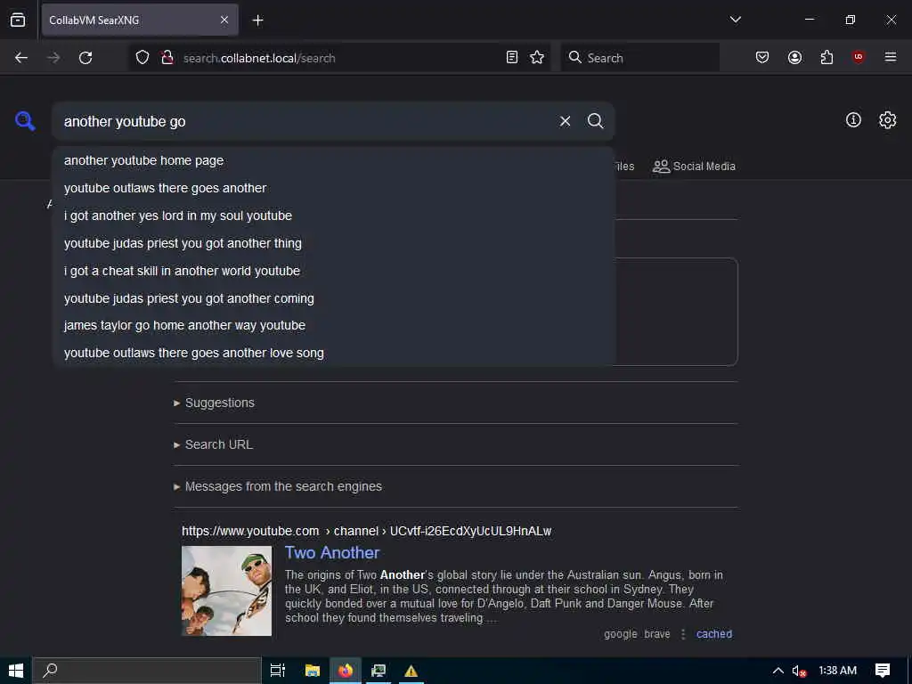Screen dimensions: 912x684
Task: Click the address bar URL
Action: click(259, 58)
